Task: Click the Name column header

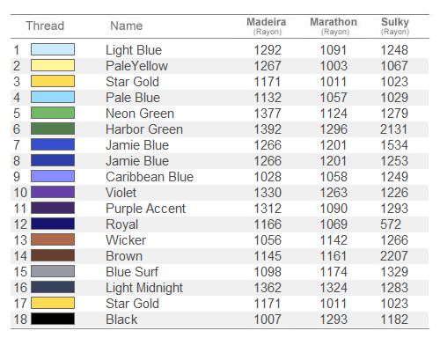Action: point(127,26)
